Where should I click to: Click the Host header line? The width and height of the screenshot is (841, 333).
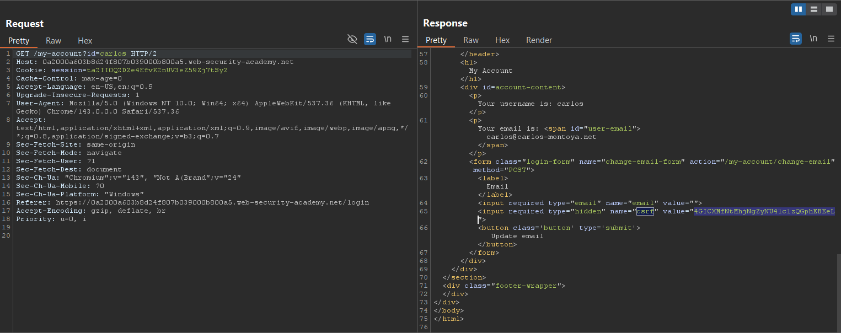[155, 62]
